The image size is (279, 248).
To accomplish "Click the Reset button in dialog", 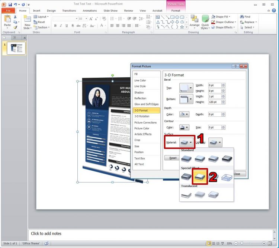I will click(x=173, y=158).
